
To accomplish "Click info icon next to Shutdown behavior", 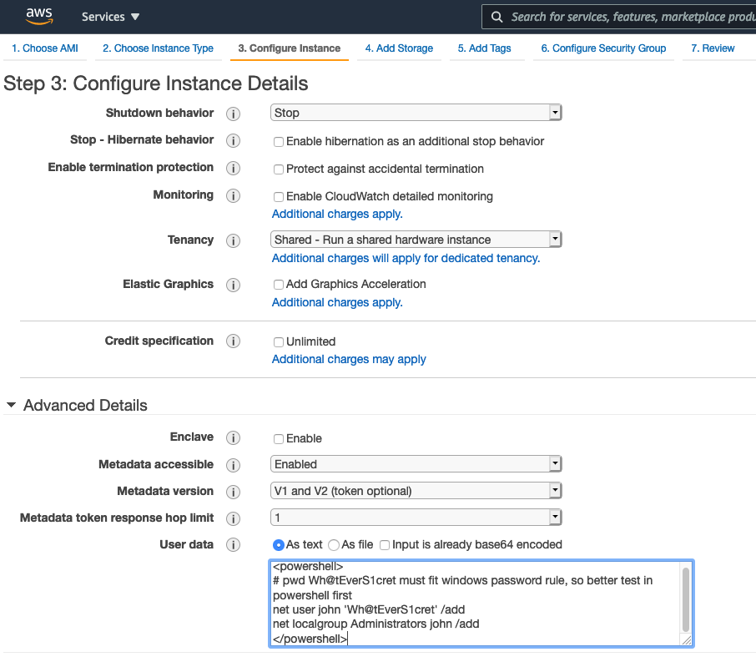I will point(234,114).
